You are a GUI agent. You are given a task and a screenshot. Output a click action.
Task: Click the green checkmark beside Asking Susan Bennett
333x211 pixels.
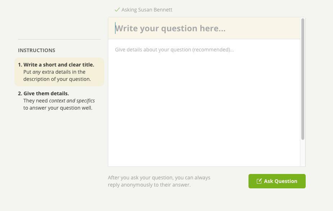click(x=117, y=10)
